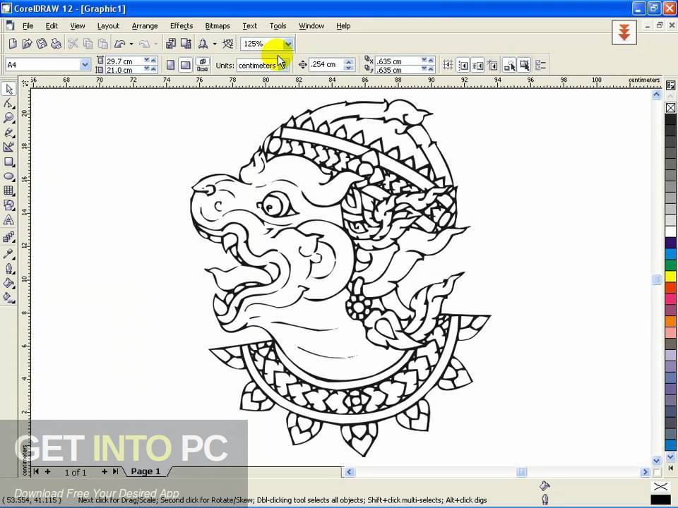Open the A4 paper size dropdown
This screenshot has height=508, width=678.
pyautogui.click(x=85, y=65)
